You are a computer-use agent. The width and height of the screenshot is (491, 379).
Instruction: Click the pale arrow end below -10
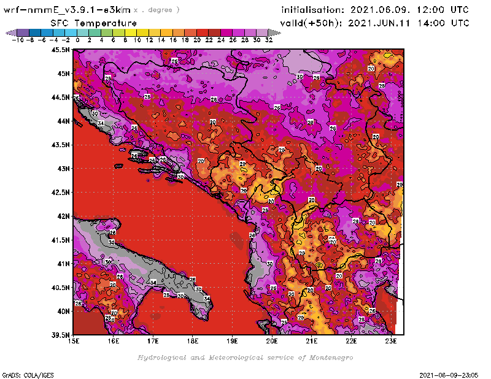(12, 33)
